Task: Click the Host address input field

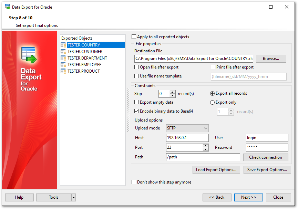Action: 187,138
